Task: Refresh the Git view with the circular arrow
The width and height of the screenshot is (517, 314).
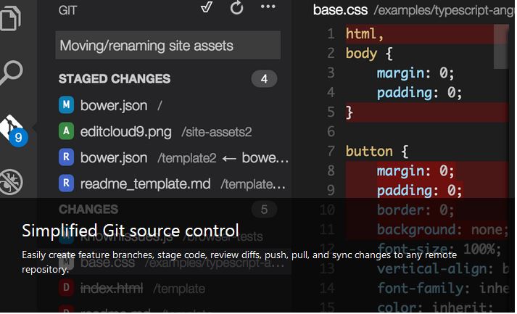Action: click(x=236, y=7)
